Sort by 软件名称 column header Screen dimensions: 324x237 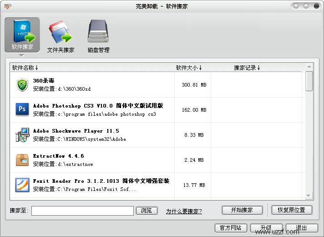point(25,68)
